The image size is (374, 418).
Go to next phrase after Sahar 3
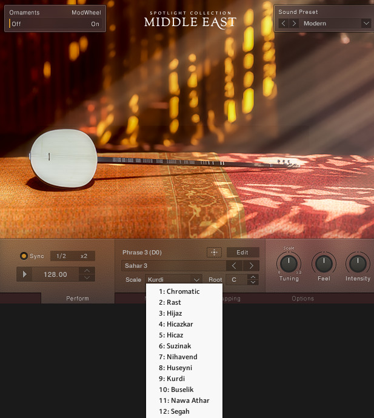click(x=251, y=265)
